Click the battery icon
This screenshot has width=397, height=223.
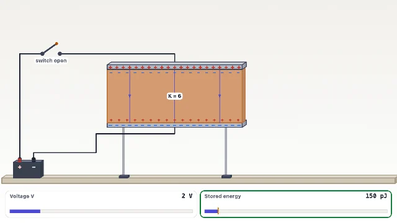(x=29, y=168)
